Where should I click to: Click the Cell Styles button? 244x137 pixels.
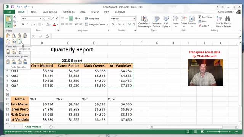(166, 22)
